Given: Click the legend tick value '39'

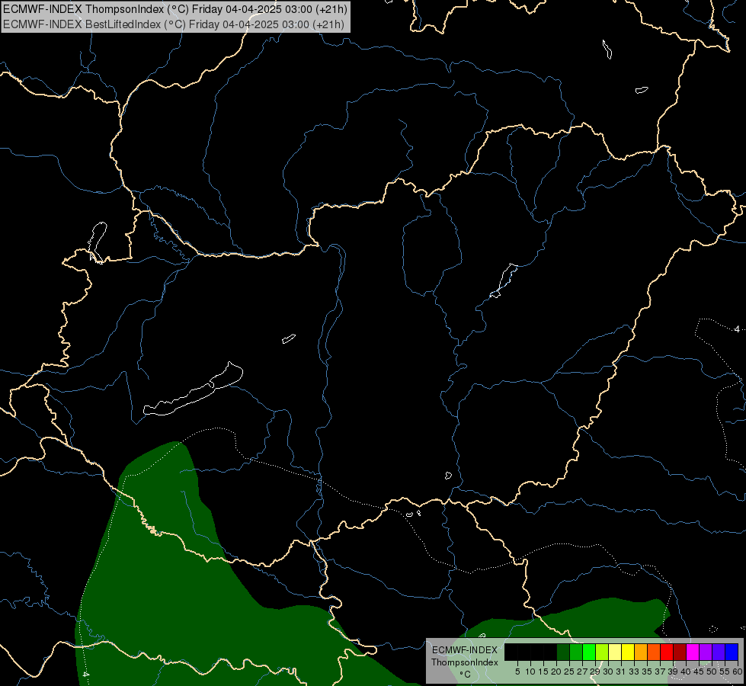Looking at the screenshot, I should coord(673,672).
